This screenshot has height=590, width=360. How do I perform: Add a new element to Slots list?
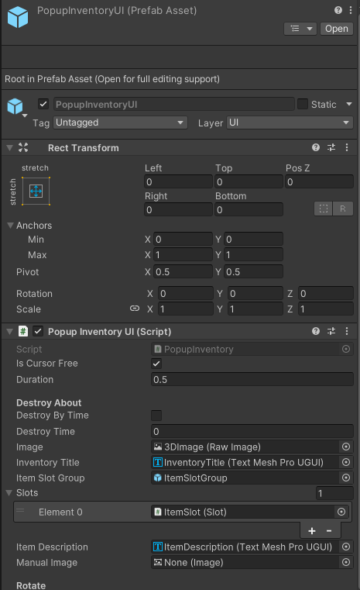click(312, 531)
